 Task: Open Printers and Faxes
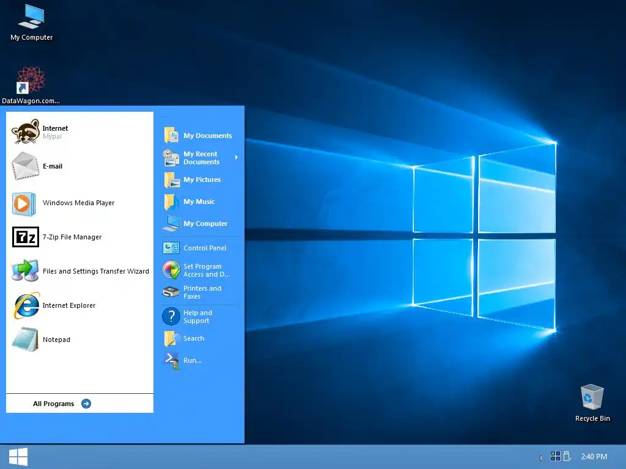pos(201,293)
